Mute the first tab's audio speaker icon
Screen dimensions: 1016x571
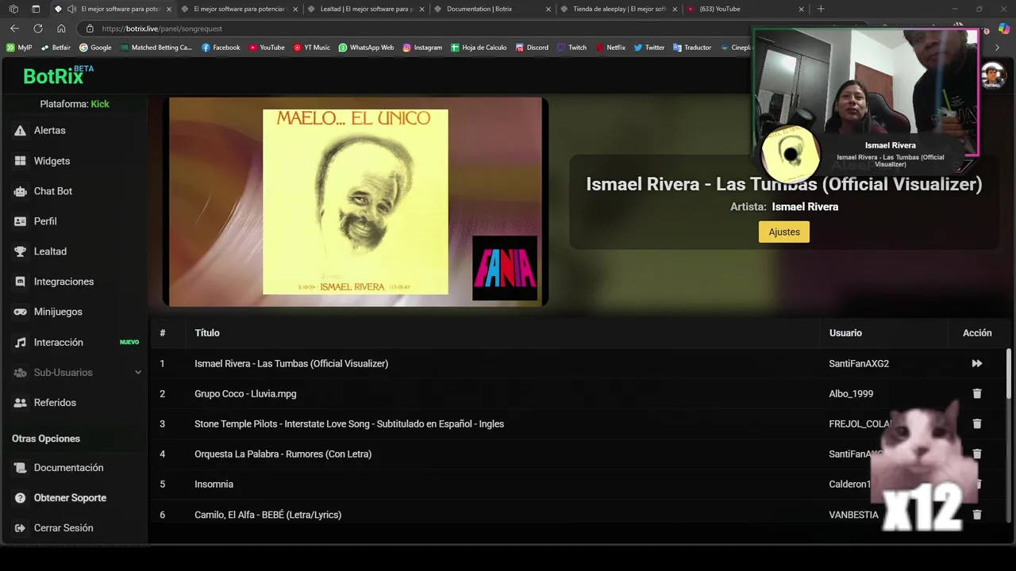(71, 9)
